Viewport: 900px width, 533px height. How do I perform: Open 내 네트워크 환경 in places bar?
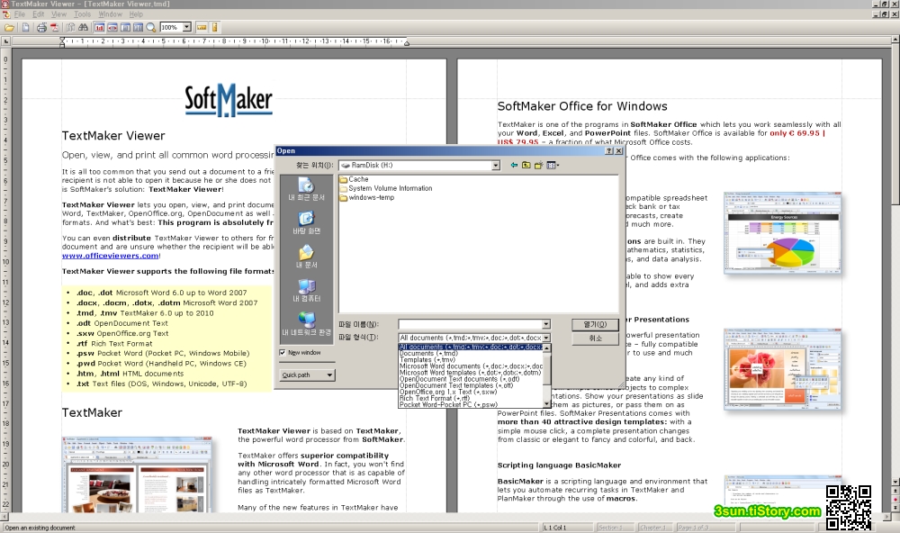click(x=307, y=324)
